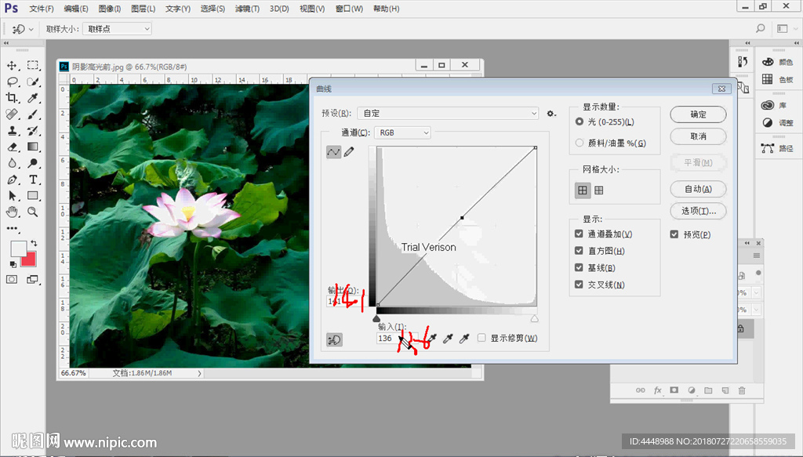The image size is (803, 457).
Task: Open the 图像(I) menu
Action: click(109, 9)
